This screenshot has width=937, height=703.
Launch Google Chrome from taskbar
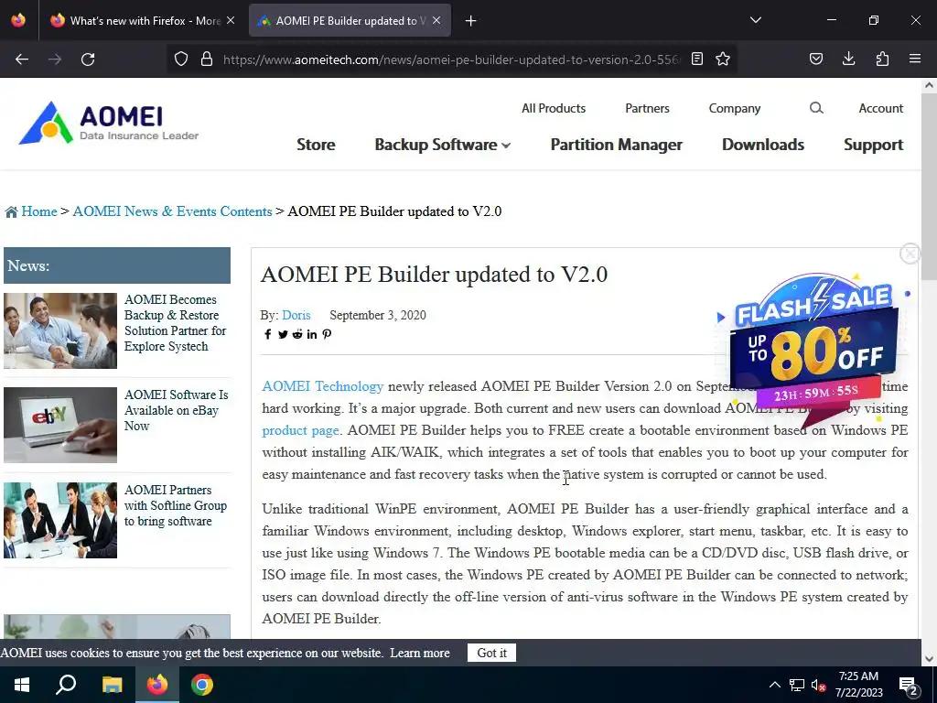pyautogui.click(x=202, y=685)
